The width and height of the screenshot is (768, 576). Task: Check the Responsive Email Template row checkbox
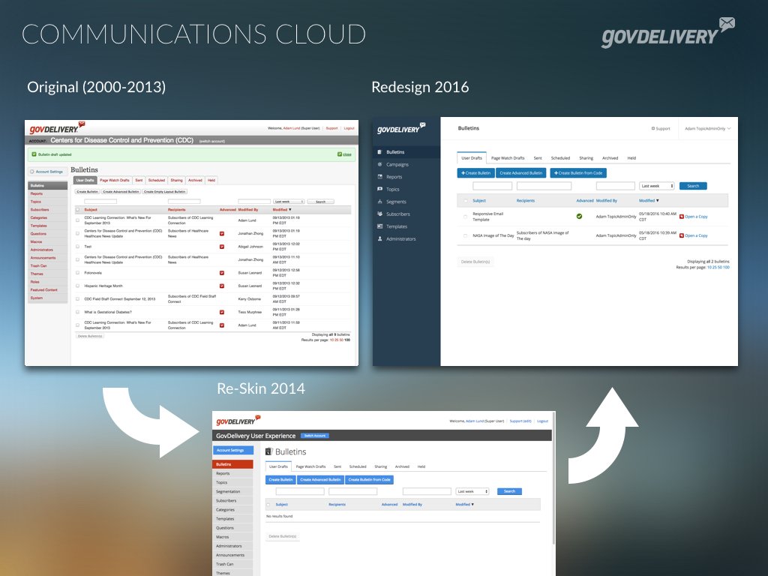[465, 217]
